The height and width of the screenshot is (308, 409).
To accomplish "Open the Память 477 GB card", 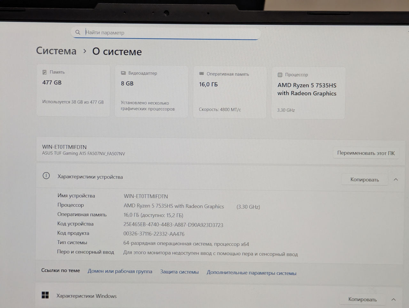I will [73, 90].
